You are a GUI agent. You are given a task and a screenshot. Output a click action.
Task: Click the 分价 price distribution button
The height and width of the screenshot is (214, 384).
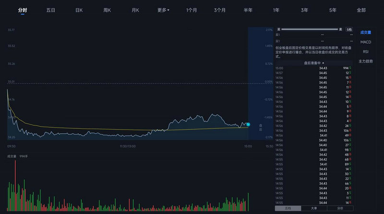(340, 208)
